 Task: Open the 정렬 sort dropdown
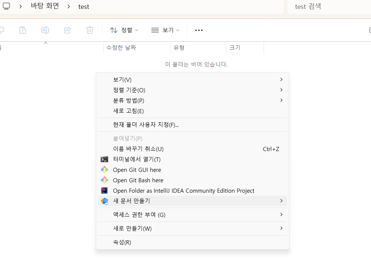(x=124, y=30)
